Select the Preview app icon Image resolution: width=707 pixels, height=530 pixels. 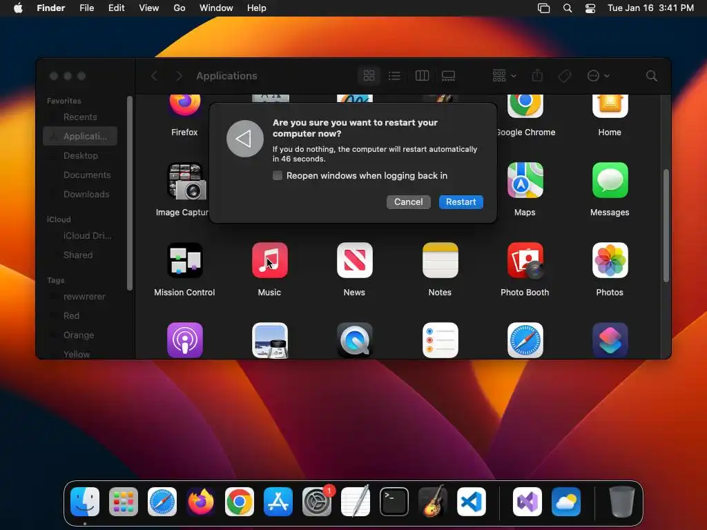pyautogui.click(x=270, y=340)
